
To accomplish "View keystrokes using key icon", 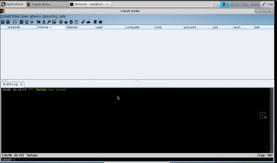I will pos(49,22).
